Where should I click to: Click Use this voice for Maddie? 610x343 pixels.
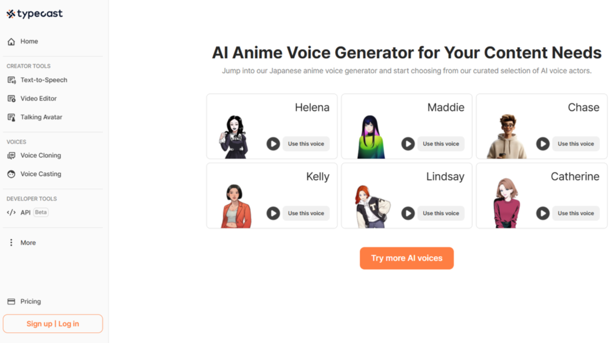pos(441,144)
